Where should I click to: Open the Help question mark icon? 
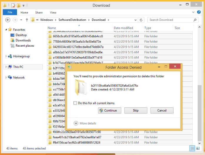(199, 12)
